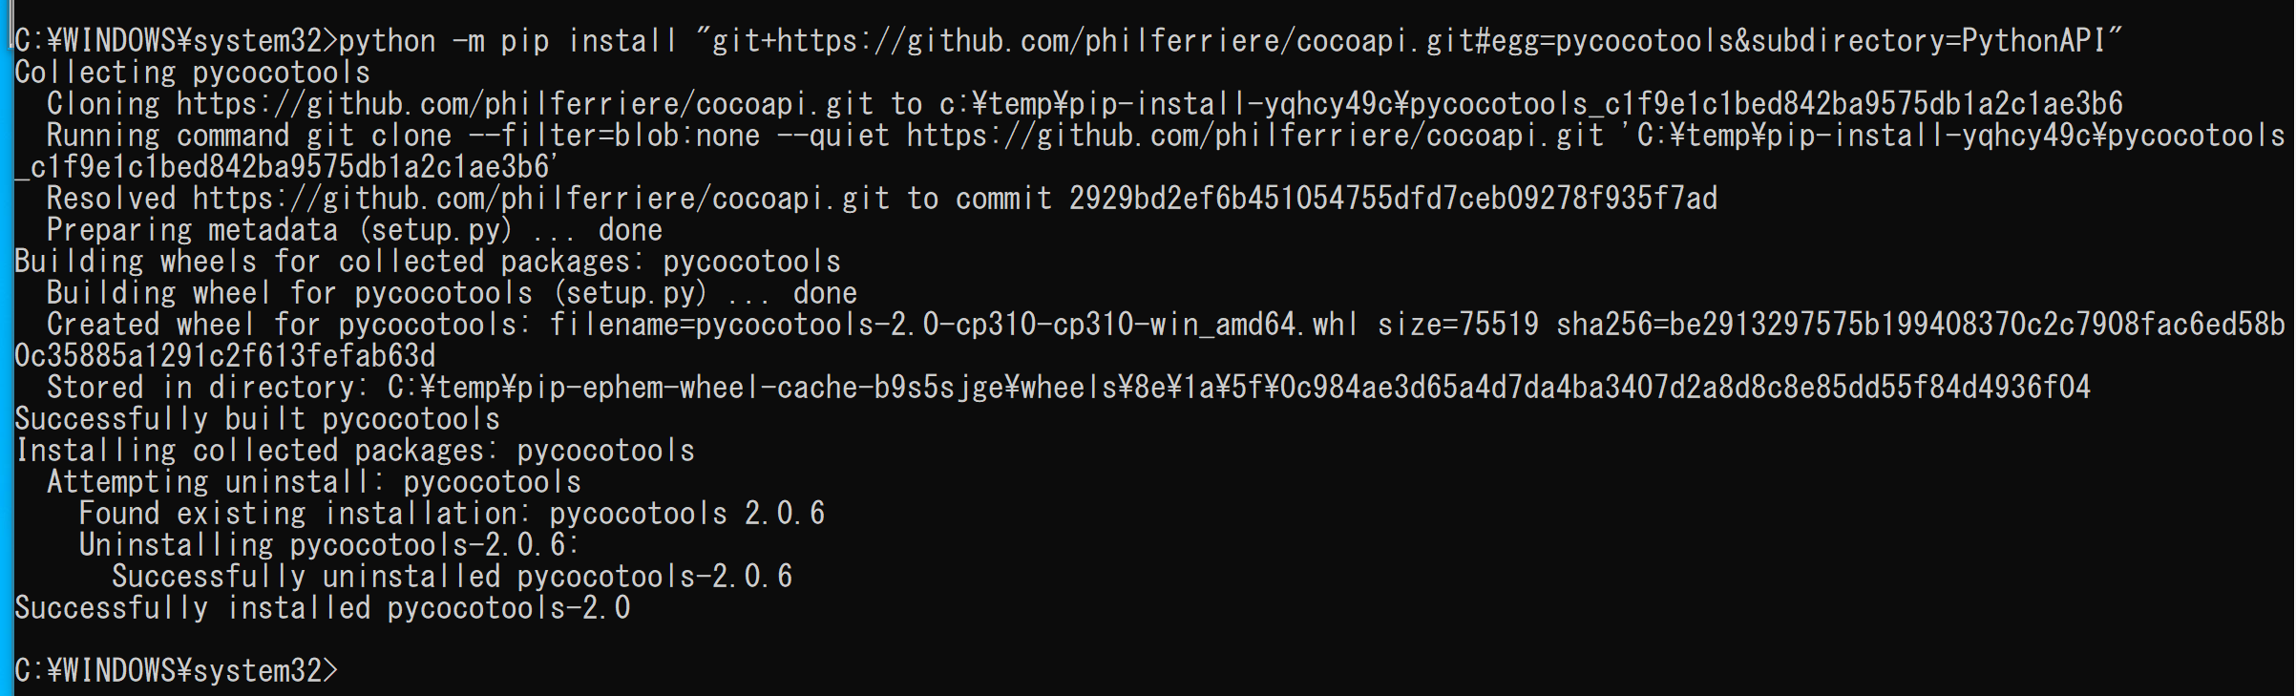
Task: Click the 'Attempting uninstall: pycocotools' line
Action: click(314, 481)
